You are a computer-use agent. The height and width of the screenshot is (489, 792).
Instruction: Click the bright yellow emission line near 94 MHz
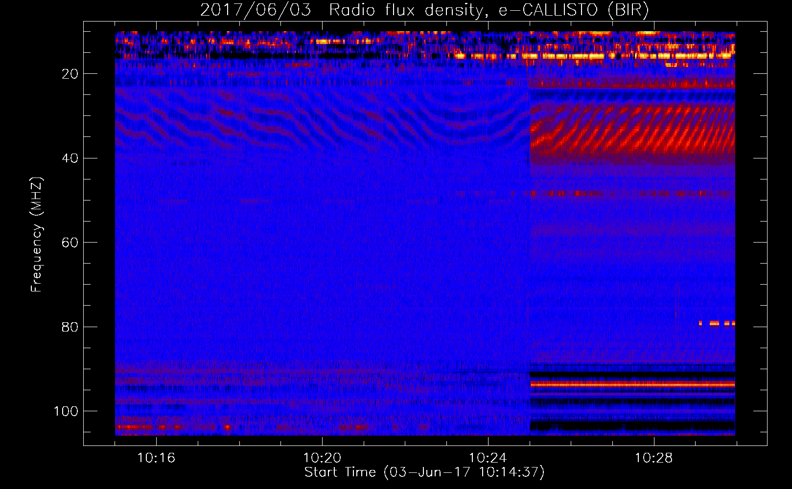(632, 384)
